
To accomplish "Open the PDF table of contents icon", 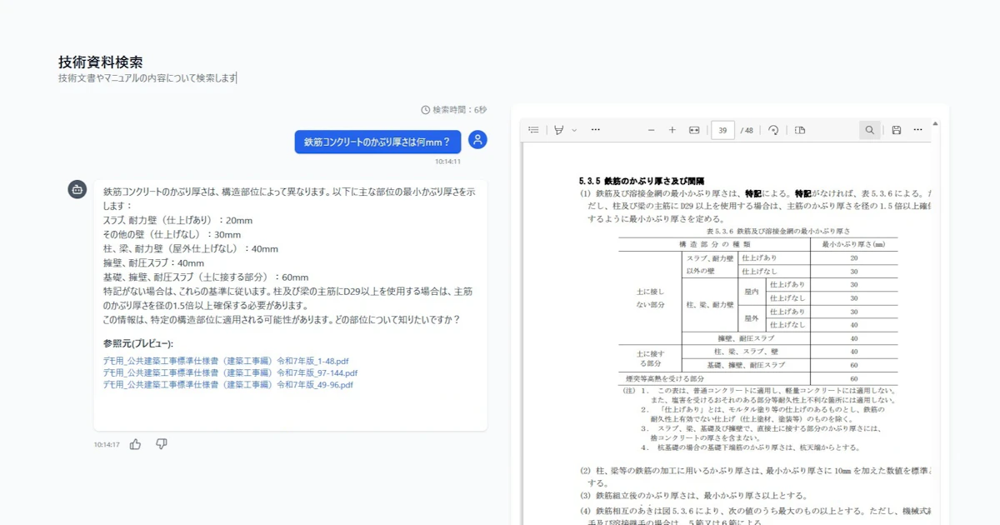I will [533, 130].
